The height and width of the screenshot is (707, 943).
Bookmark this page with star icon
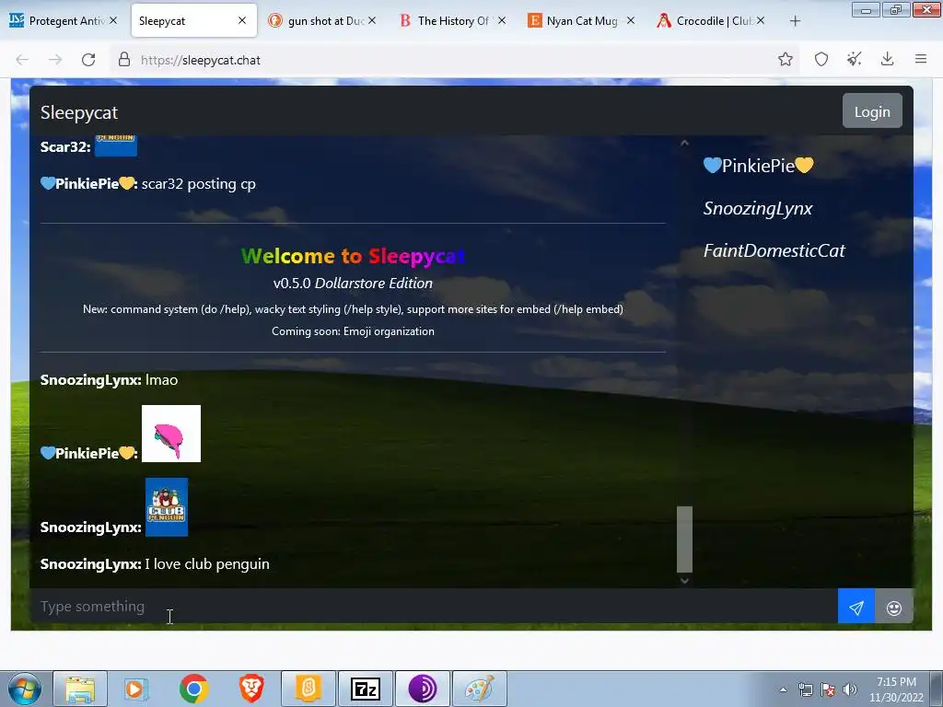785,59
